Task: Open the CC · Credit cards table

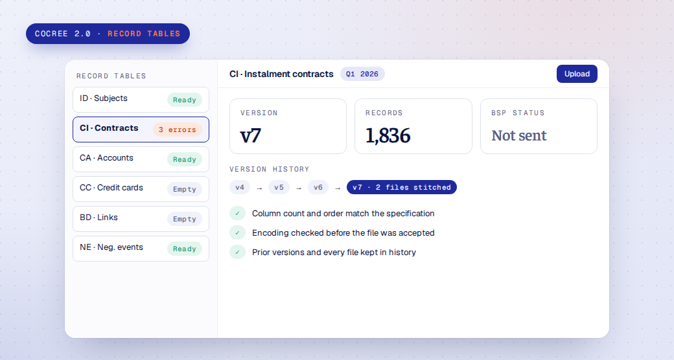Action: 141,189
